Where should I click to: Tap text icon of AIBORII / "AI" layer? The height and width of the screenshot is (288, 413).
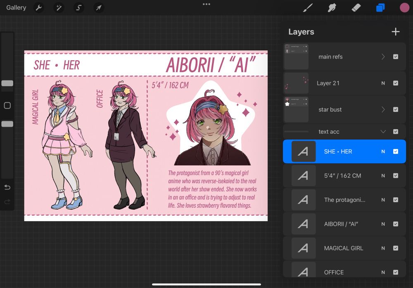click(x=304, y=224)
